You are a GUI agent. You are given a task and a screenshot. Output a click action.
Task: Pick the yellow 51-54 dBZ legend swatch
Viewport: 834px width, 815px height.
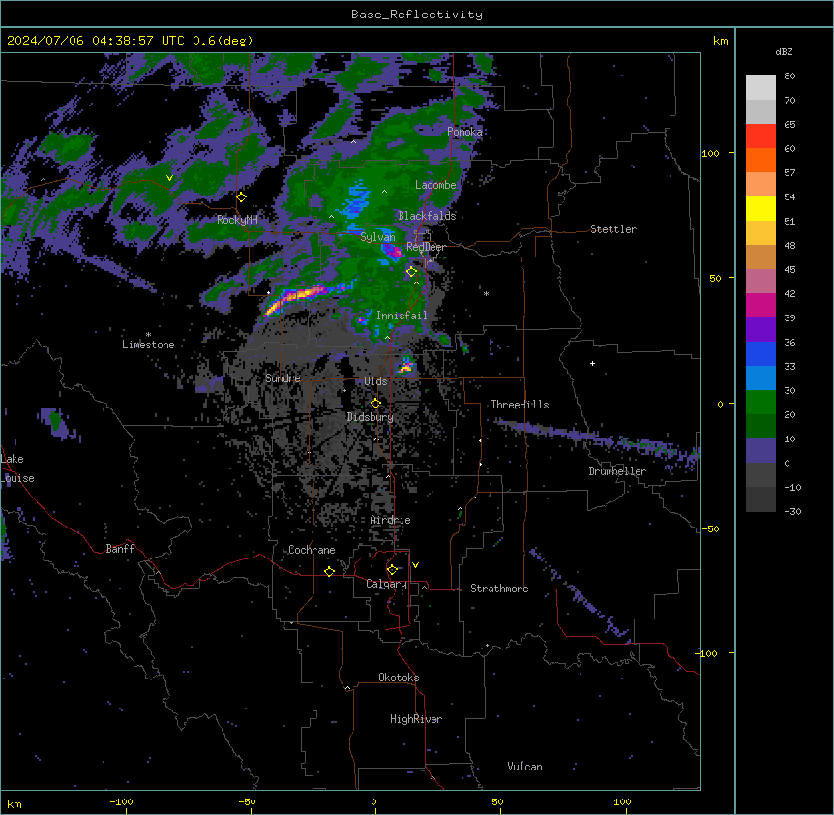pos(760,208)
